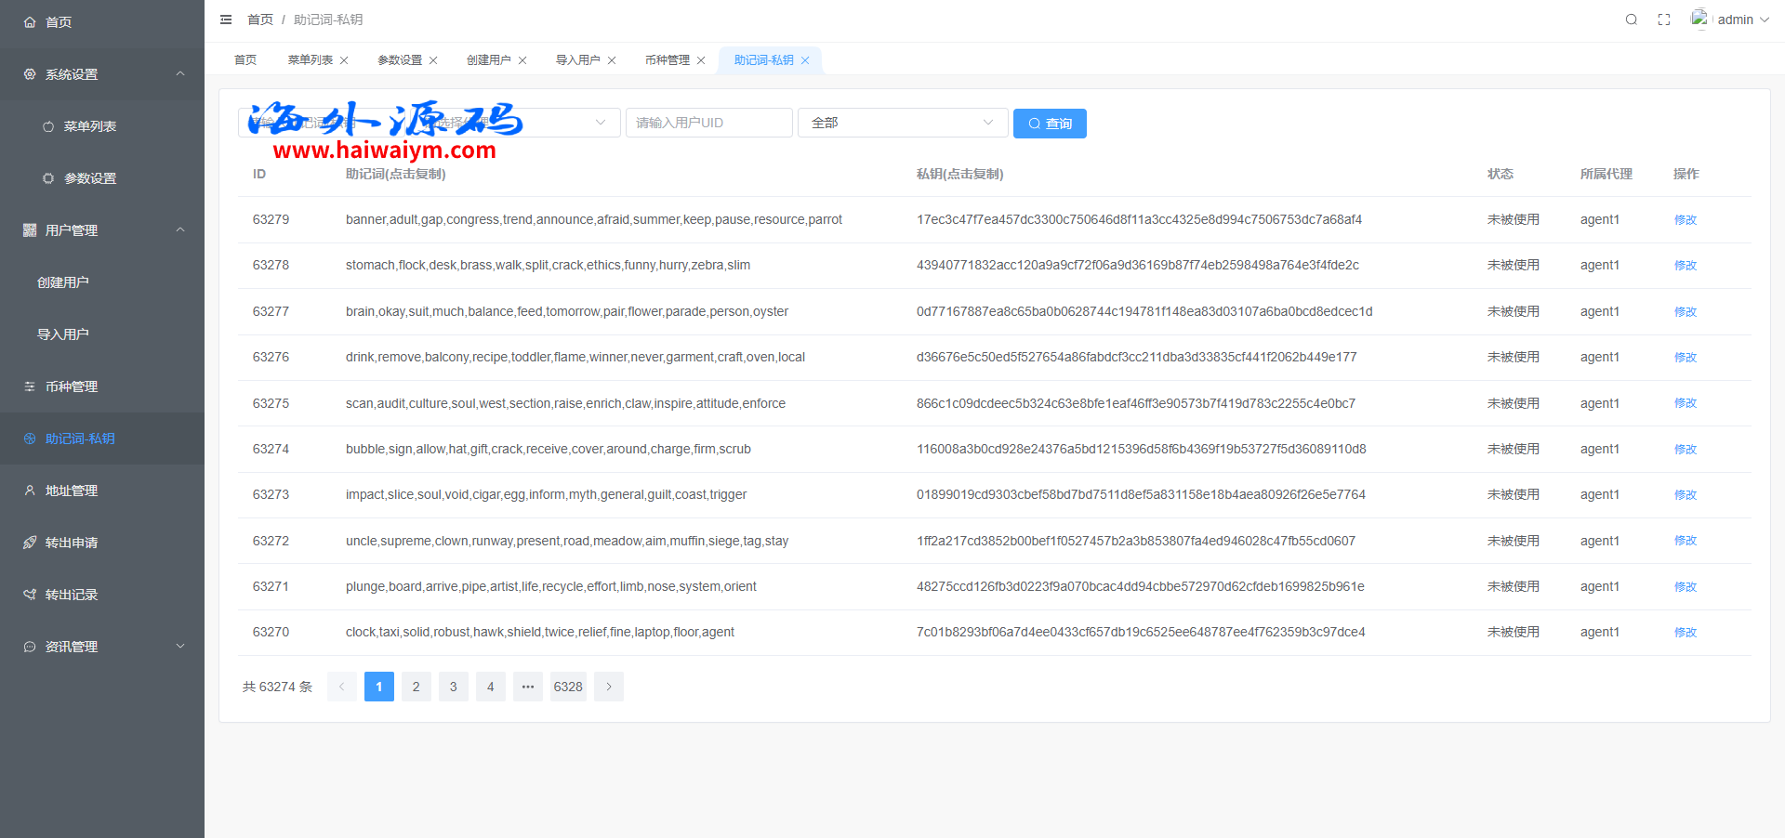
Task: Close the 导入用户 tab
Action: (x=612, y=60)
